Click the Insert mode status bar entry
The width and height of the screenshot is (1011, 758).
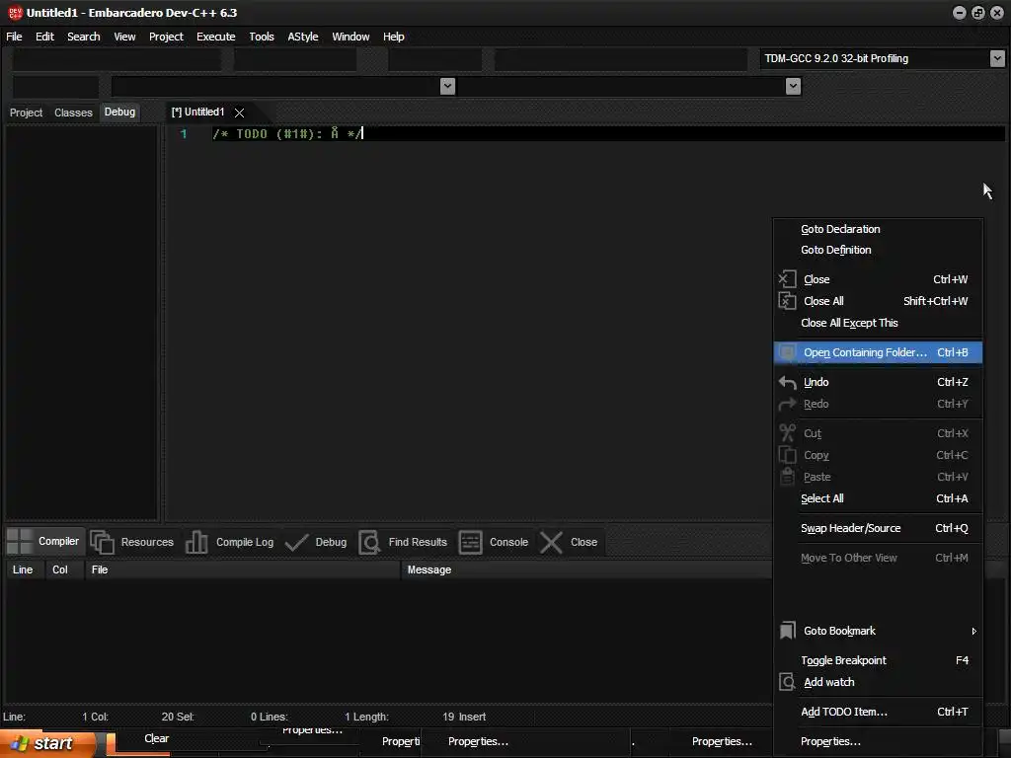coord(472,717)
